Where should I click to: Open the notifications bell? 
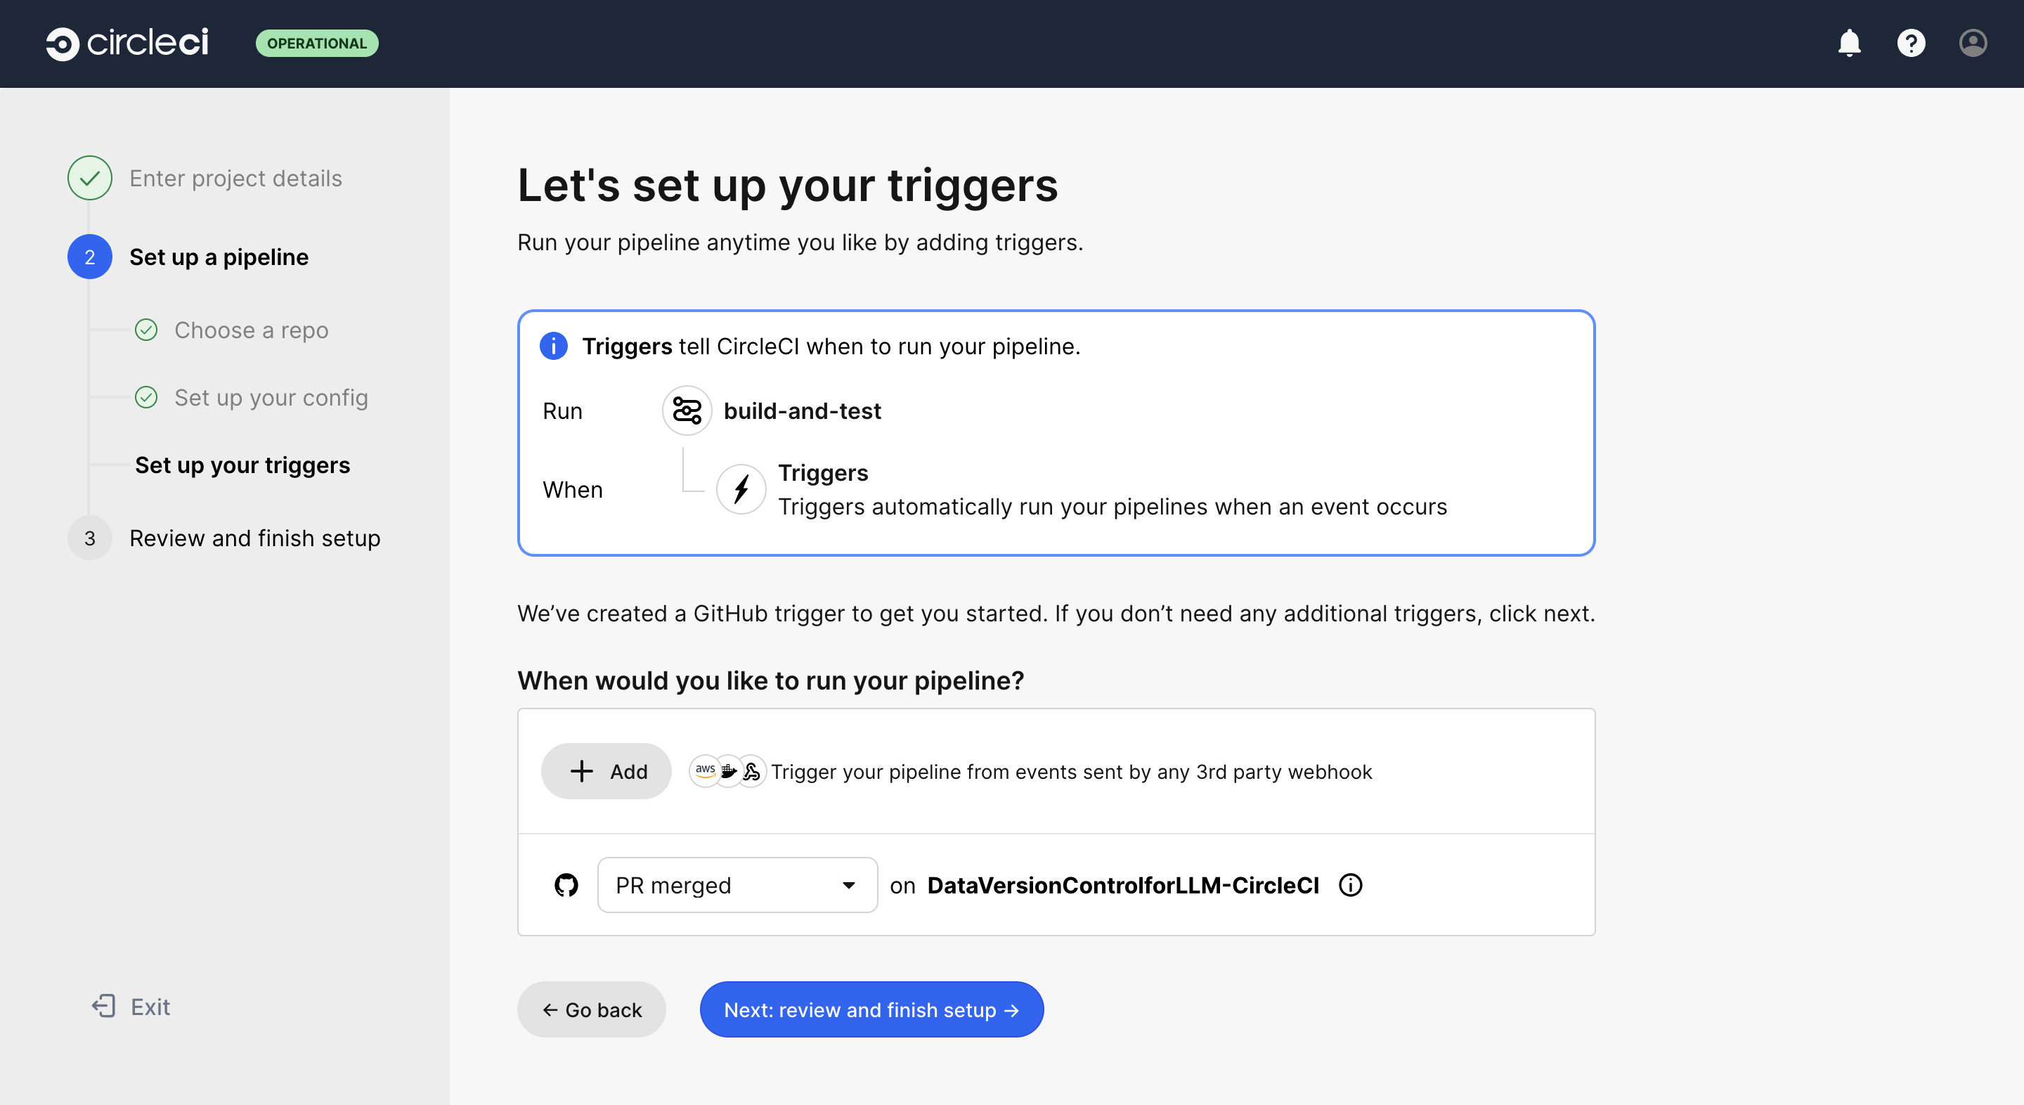click(1850, 43)
